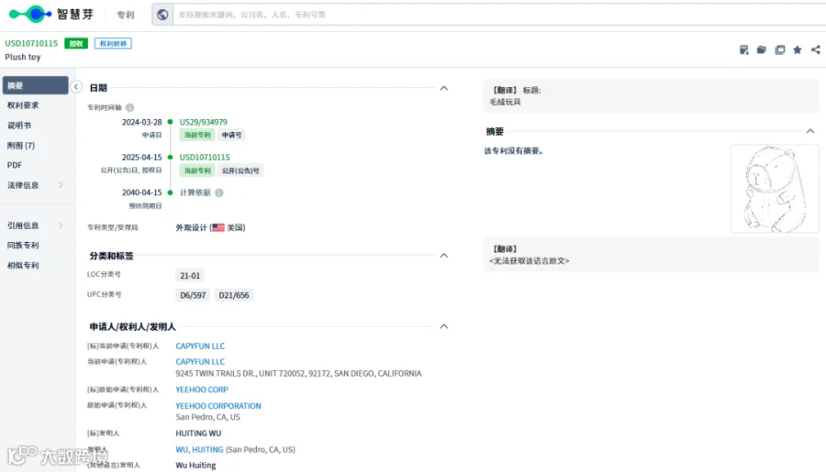This screenshot has width=826, height=472.
Task: Open the 附图 (7) sidebar tab
Action: 21,145
